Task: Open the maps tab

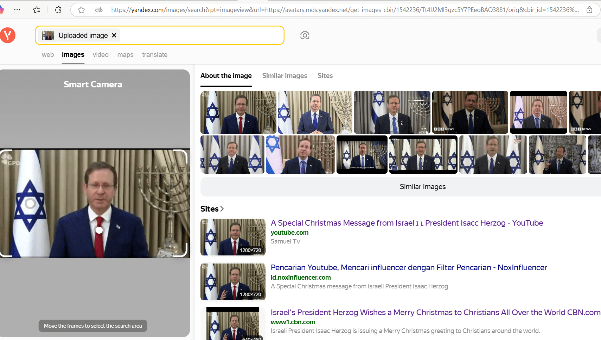Action: tap(125, 55)
